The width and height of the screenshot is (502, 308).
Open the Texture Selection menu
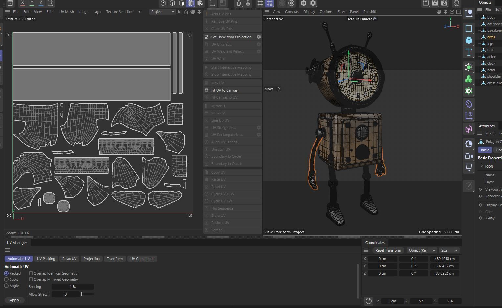(x=120, y=12)
